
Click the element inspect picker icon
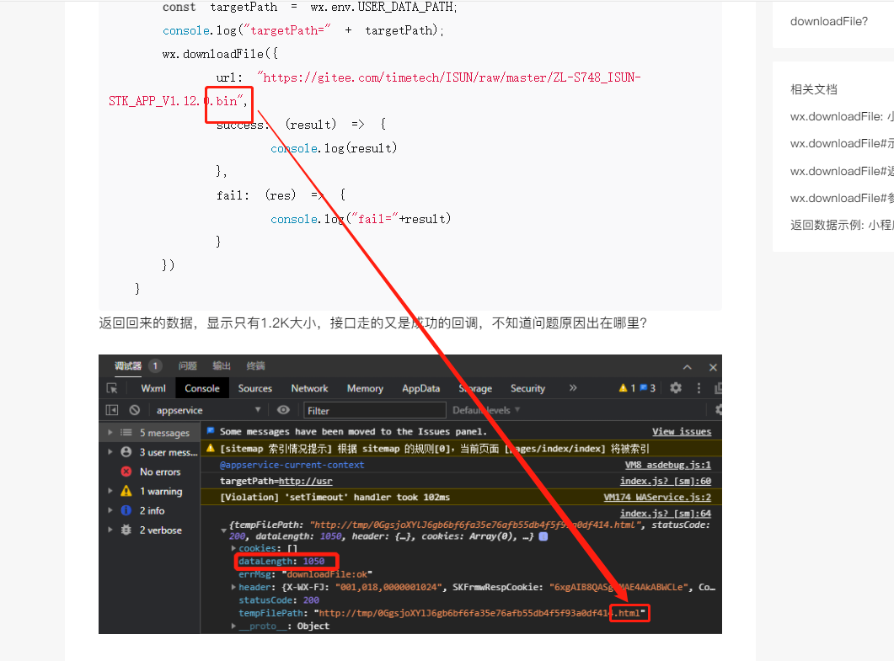(112, 388)
